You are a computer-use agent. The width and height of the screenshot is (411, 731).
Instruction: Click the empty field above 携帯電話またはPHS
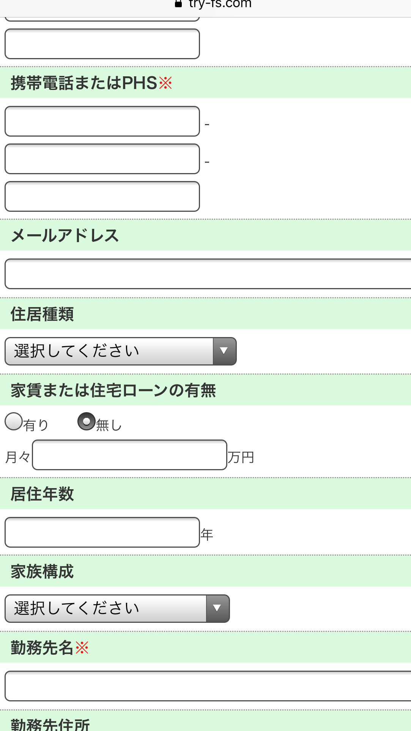(102, 44)
